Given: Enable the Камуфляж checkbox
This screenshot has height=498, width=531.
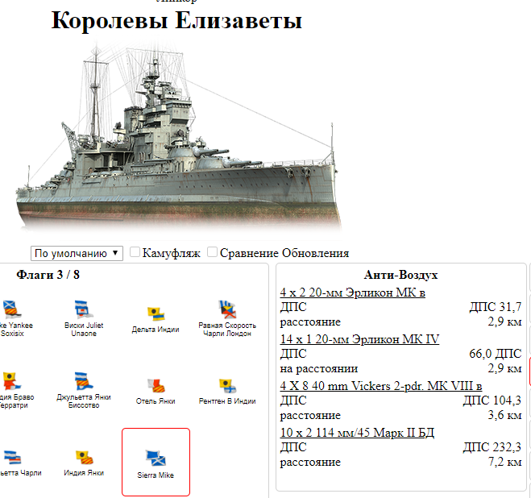Looking at the screenshot, I should (135, 253).
